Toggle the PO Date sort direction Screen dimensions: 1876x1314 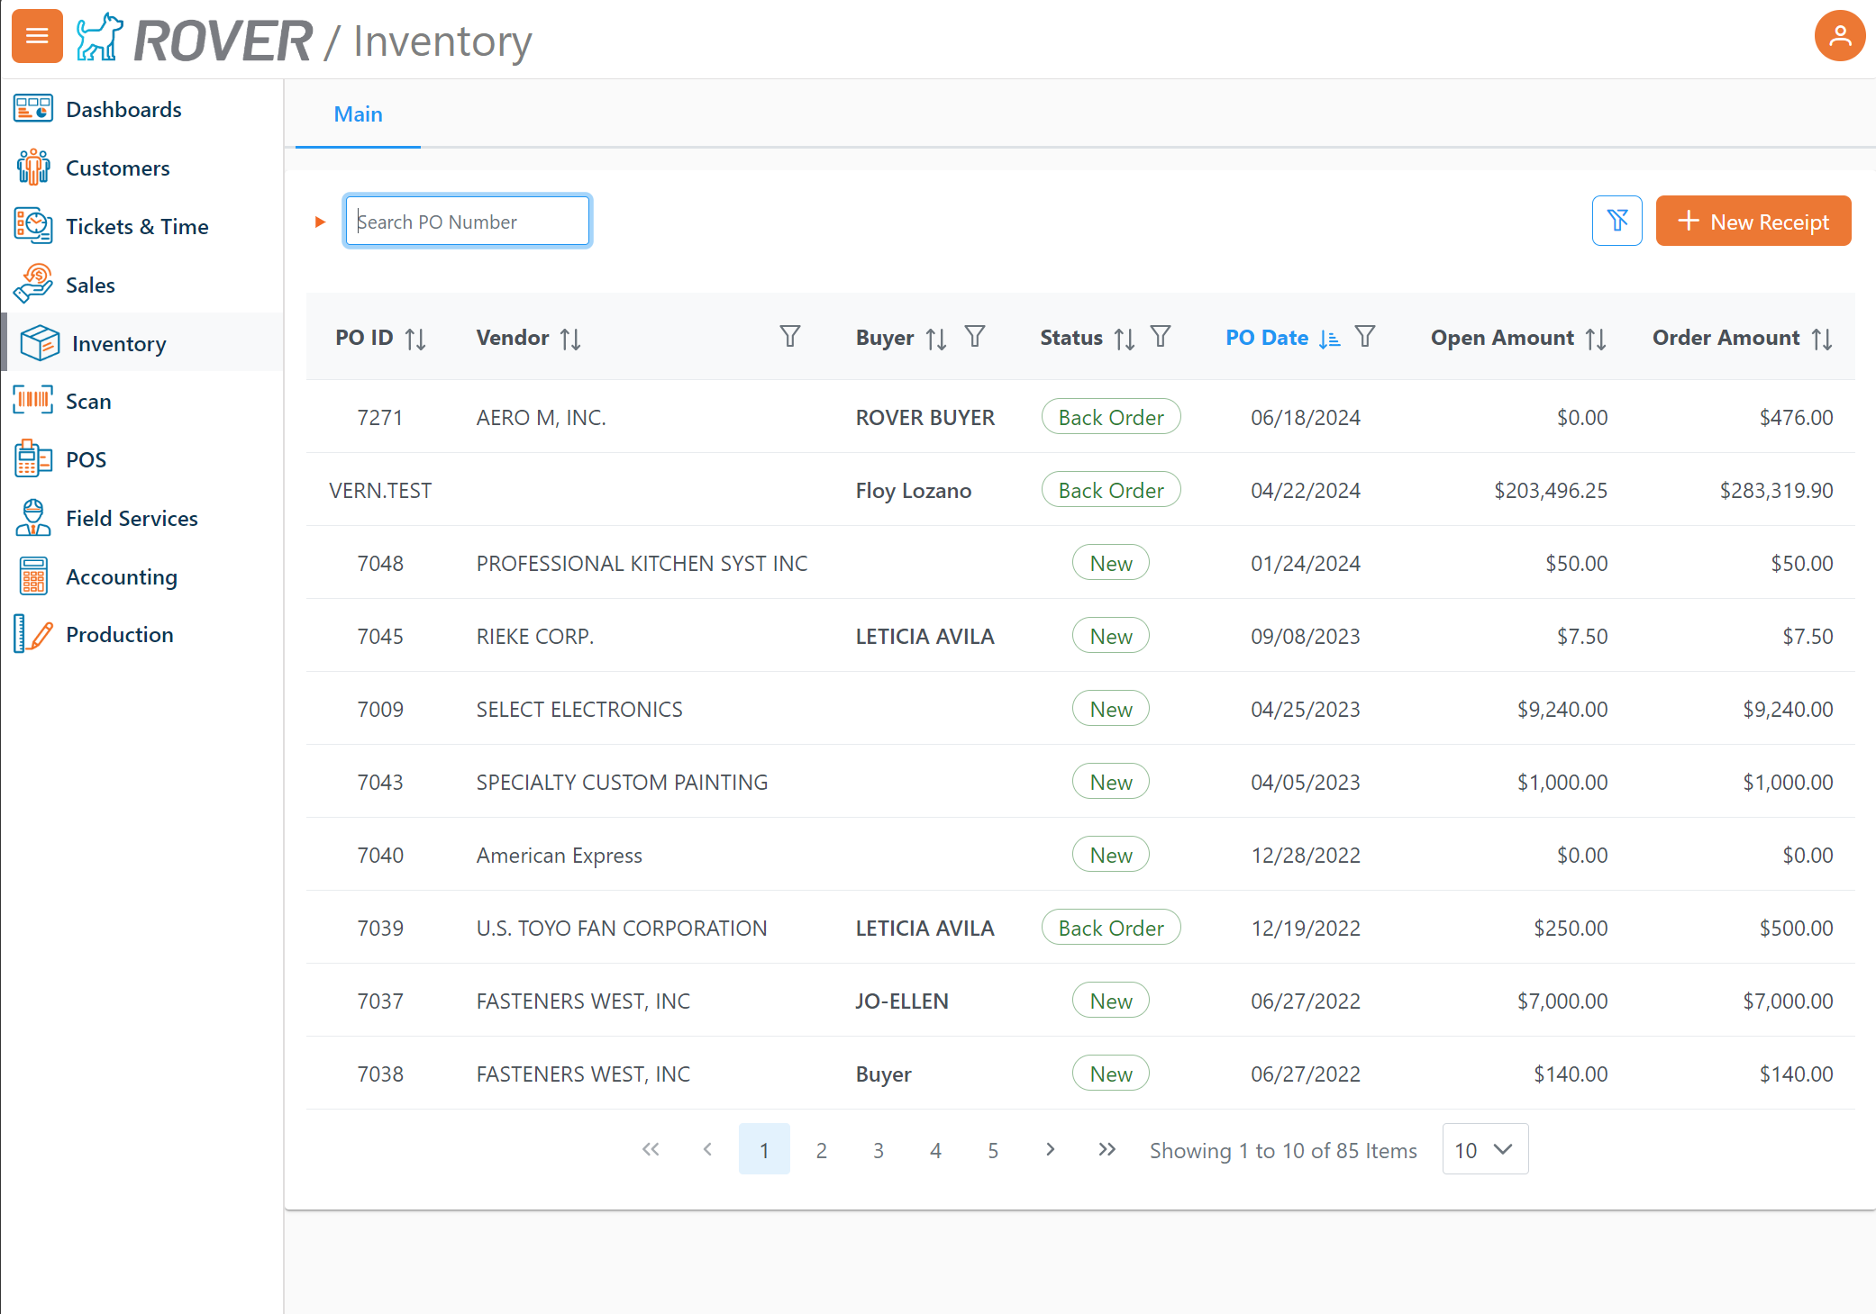1329,339
